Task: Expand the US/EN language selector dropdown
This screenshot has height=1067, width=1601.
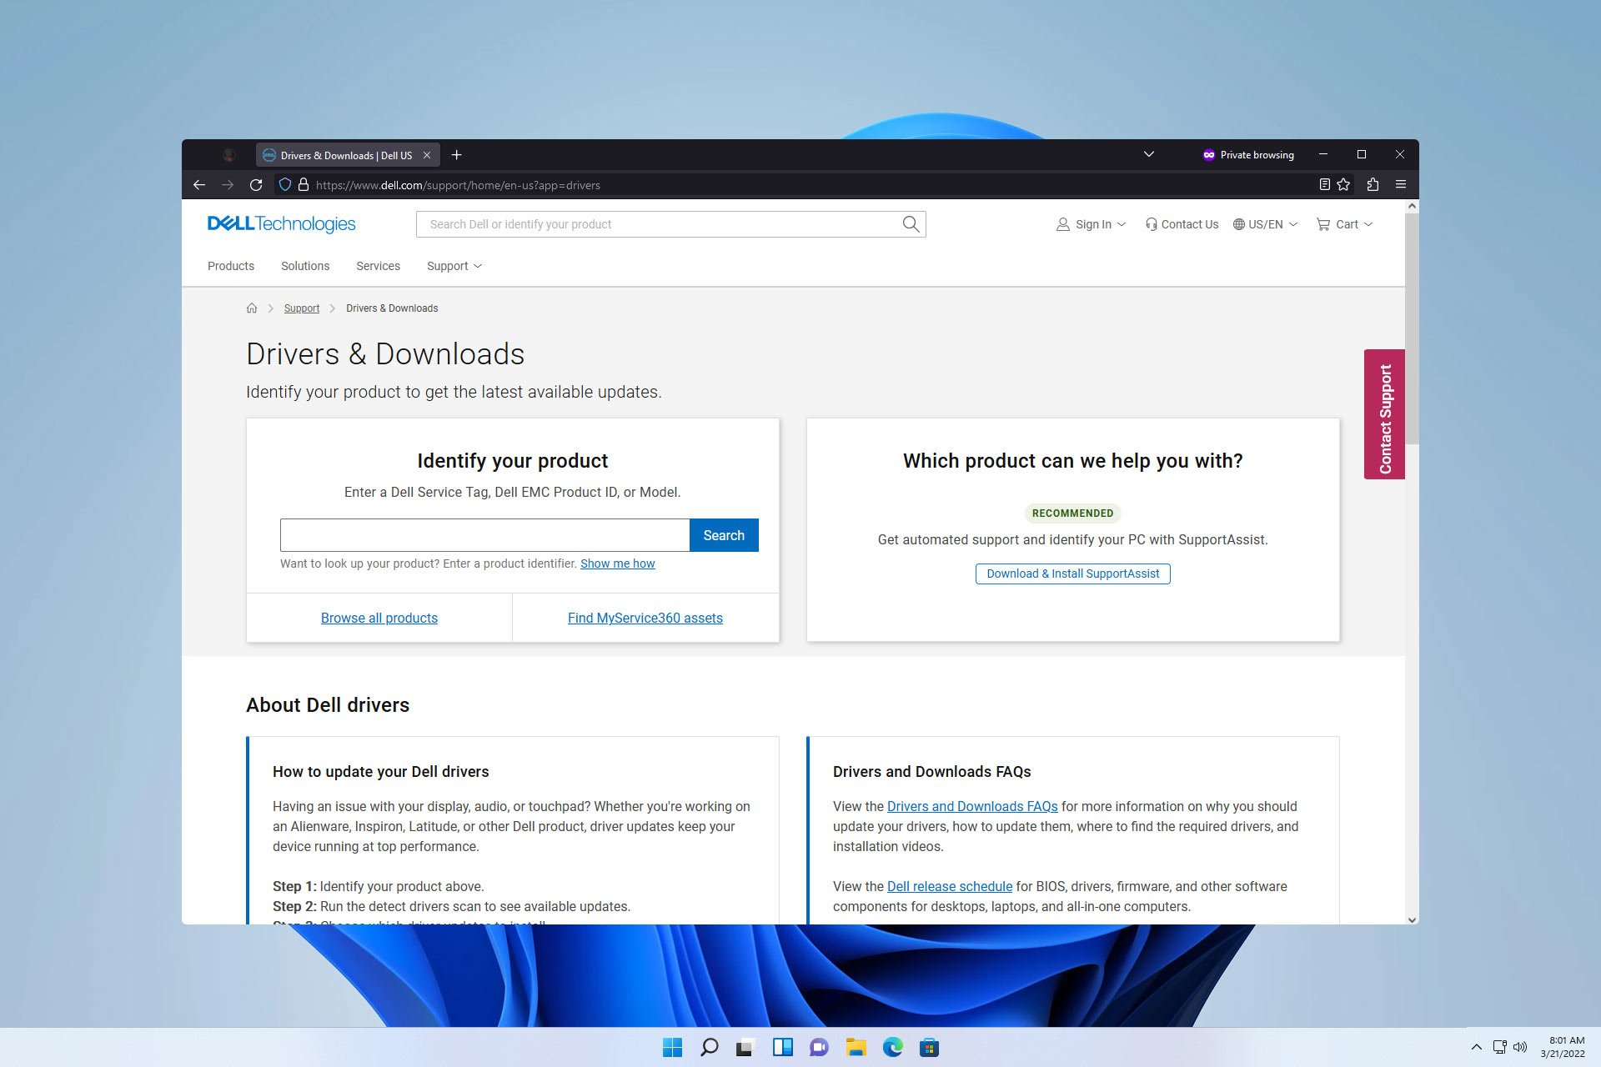Action: point(1267,224)
